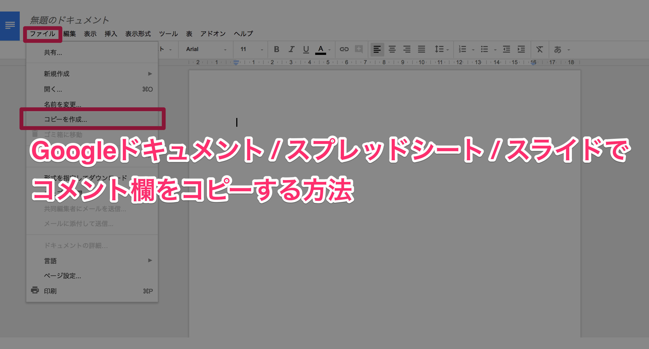Select コピーを作成... menu entry
This screenshot has width=649, height=349.
point(92,119)
